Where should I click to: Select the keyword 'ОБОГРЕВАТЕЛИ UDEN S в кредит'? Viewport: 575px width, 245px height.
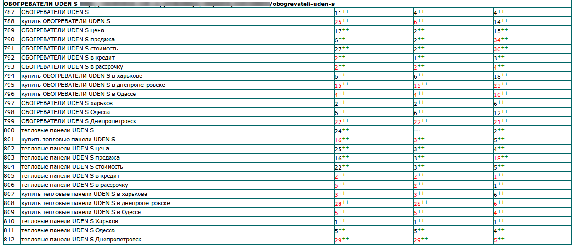click(x=68, y=58)
